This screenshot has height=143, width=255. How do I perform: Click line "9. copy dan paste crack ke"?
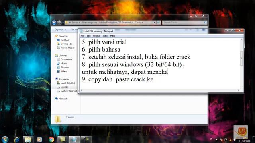click(118, 79)
